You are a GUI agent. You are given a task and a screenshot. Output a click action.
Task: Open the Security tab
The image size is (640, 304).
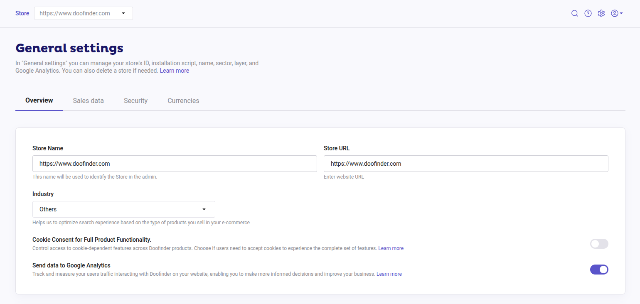(x=135, y=101)
